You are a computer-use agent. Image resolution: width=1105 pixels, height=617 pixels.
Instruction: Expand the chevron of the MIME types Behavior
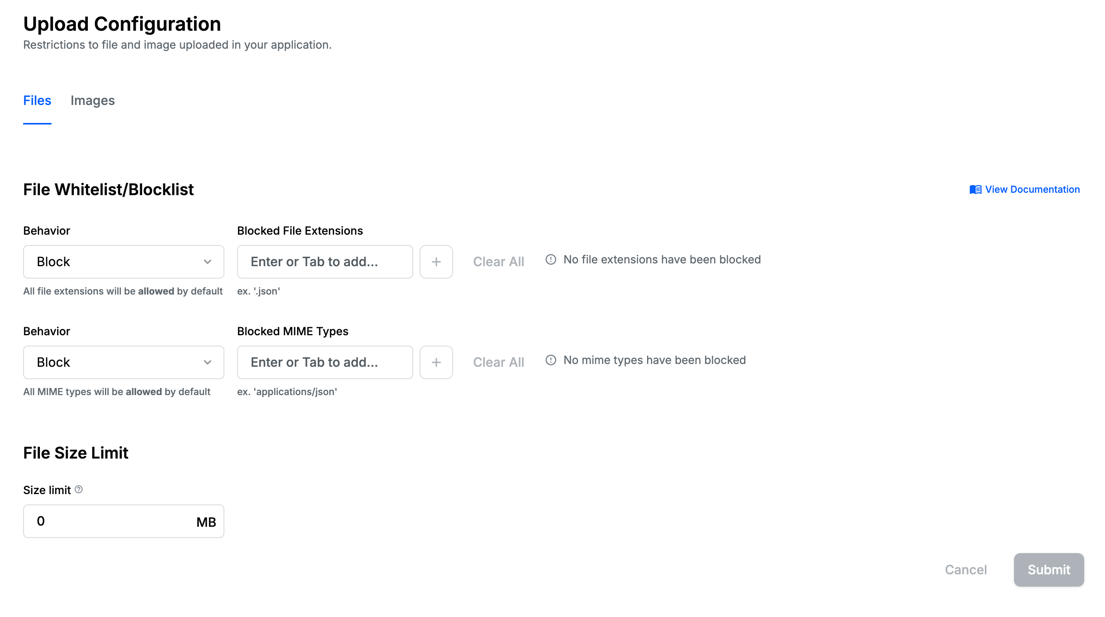[x=208, y=362]
